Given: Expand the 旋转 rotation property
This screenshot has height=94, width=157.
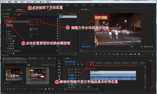Looking at the screenshot, I should pyautogui.click(x=4, y=31).
